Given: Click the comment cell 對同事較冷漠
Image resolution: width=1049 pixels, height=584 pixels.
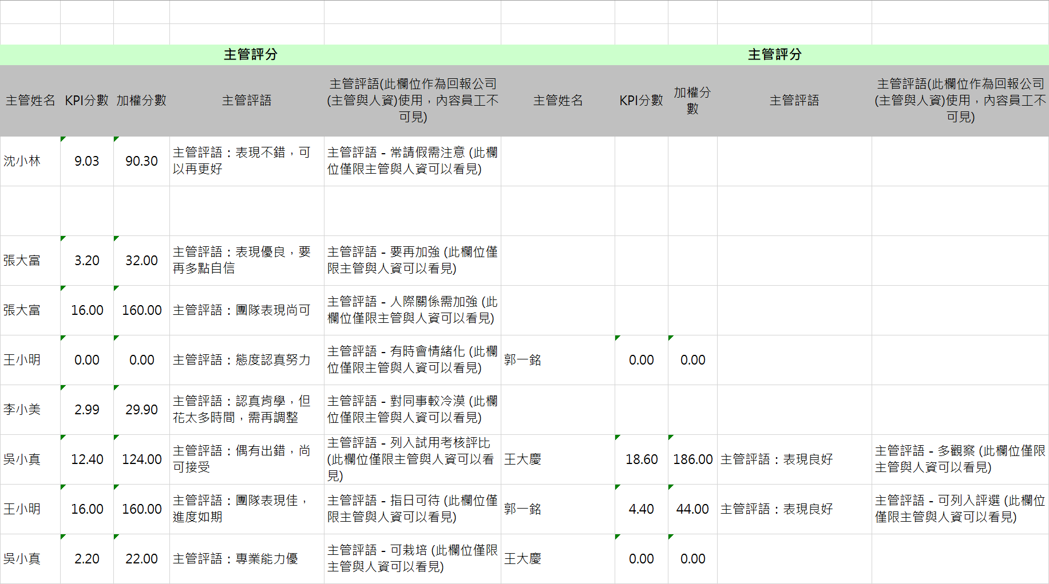Looking at the screenshot, I should pos(412,410).
